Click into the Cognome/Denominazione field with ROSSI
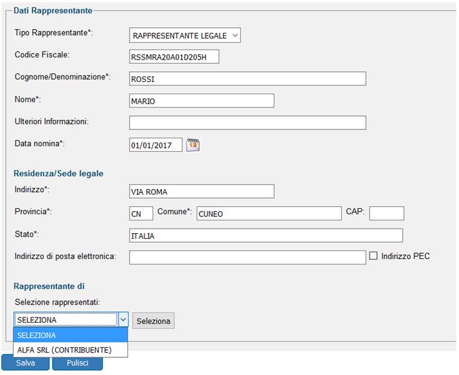The image size is (459, 375). (247, 79)
